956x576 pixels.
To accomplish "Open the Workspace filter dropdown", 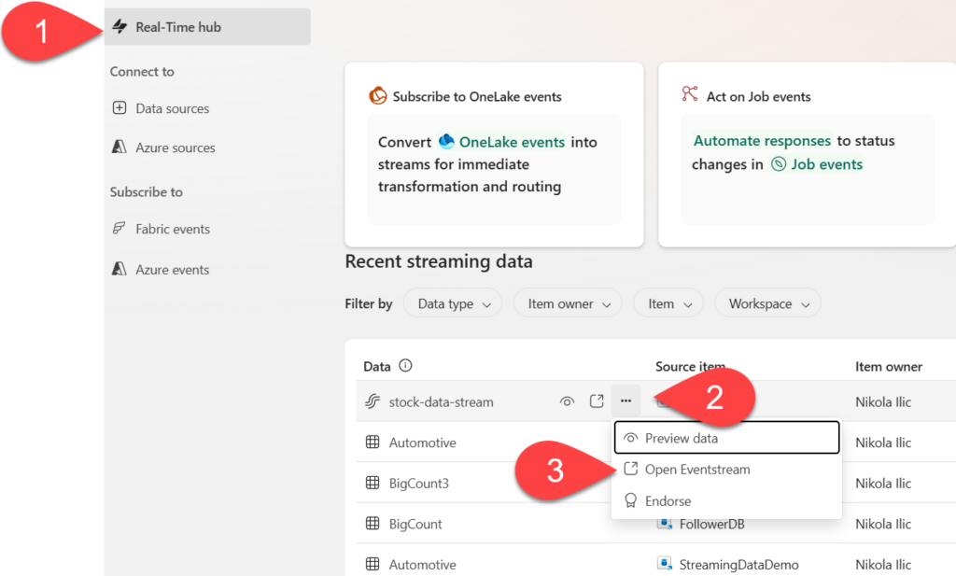I will coord(767,303).
